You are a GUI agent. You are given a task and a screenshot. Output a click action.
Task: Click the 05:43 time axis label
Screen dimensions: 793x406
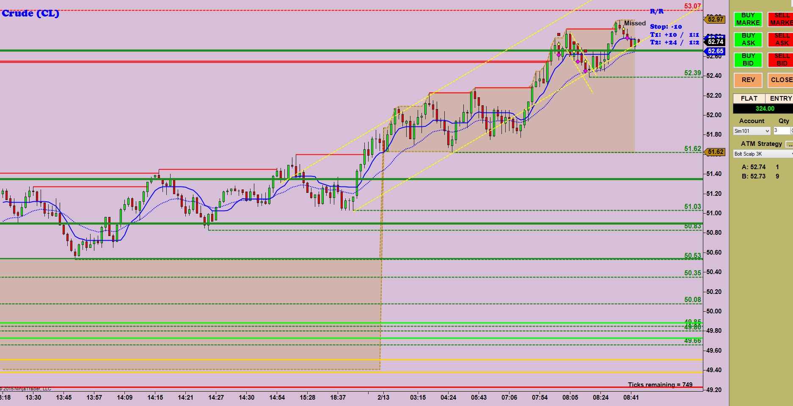pos(479,397)
